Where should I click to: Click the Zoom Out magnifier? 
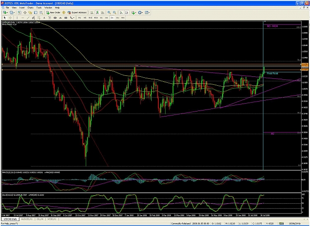(x=115, y=12)
